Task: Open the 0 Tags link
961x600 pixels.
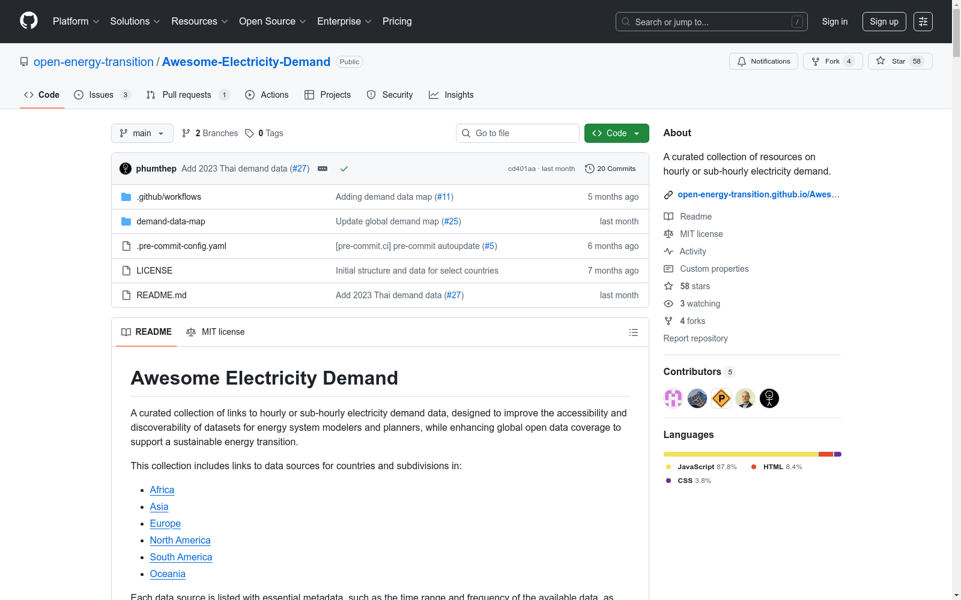Action: click(264, 133)
